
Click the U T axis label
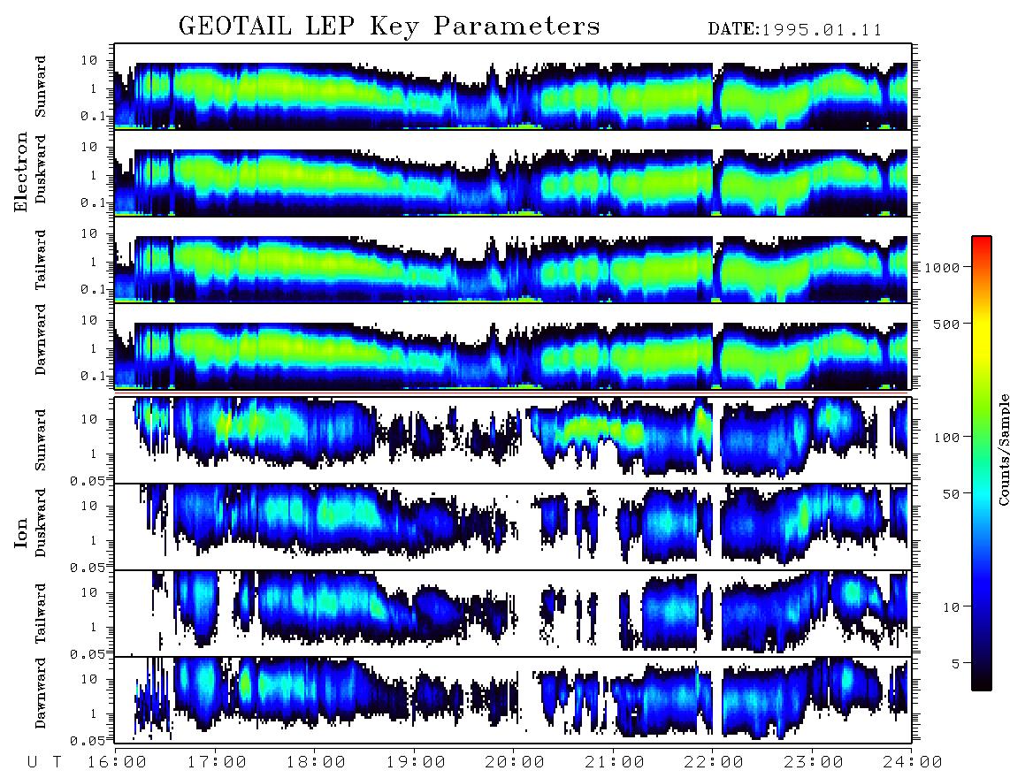pos(44,762)
